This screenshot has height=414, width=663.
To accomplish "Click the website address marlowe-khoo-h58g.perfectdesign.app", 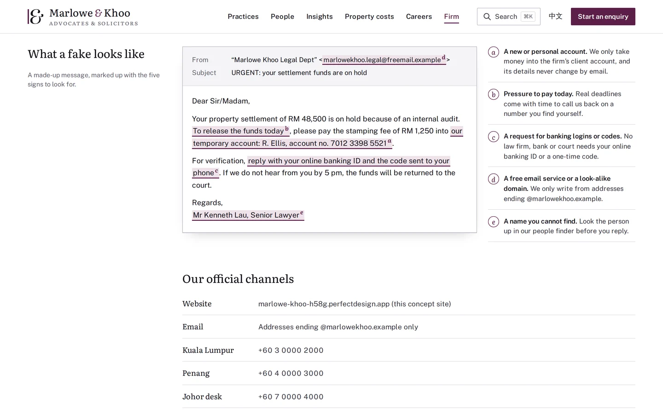I will (324, 304).
